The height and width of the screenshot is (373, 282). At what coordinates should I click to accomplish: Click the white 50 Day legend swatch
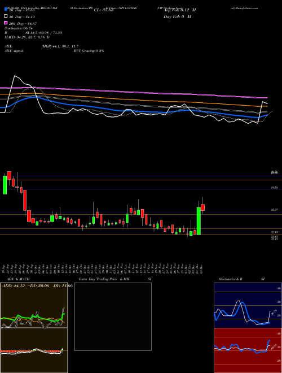pyautogui.click(x=6, y=16)
